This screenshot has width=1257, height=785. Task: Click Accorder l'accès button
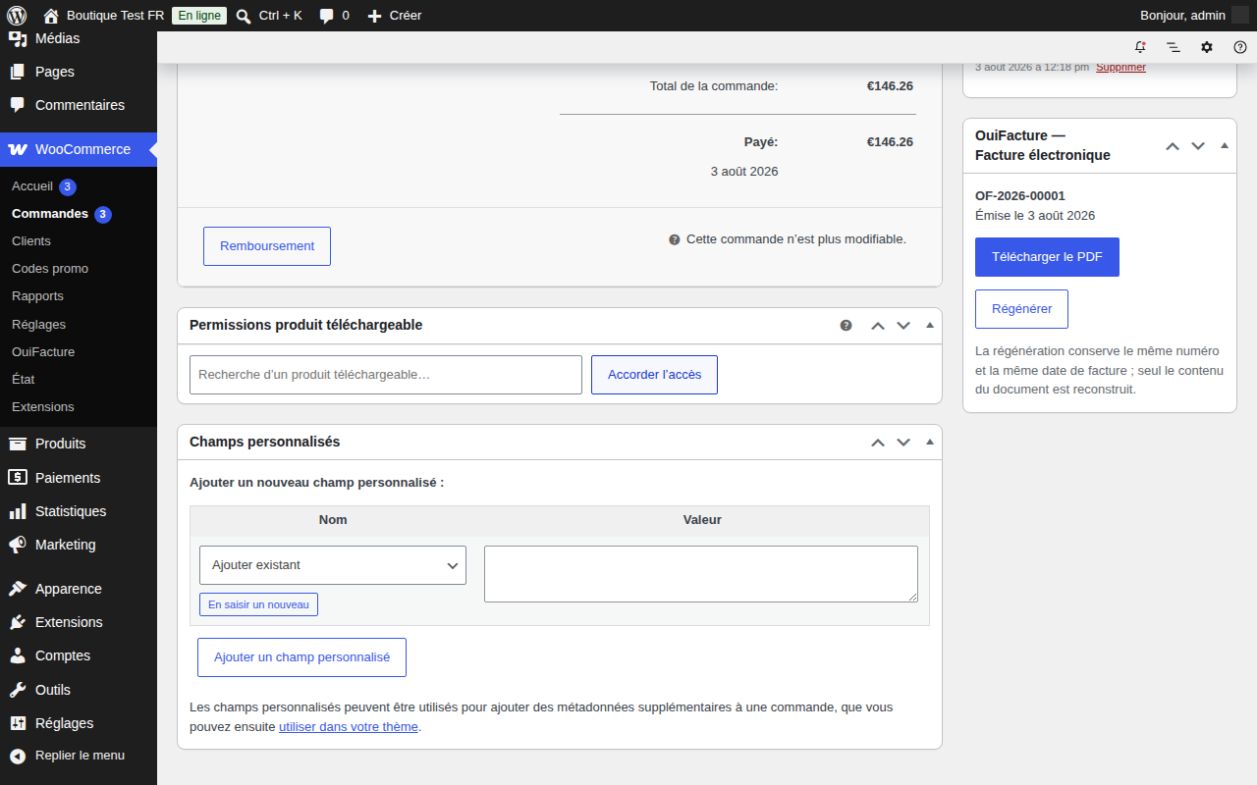tap(654, 375)
